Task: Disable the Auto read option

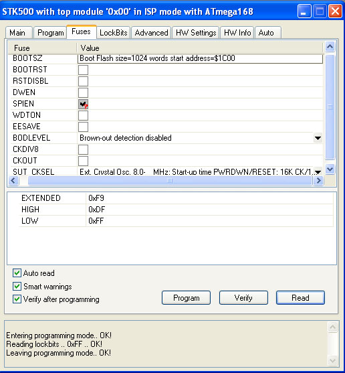Action: tap(17, 273)
